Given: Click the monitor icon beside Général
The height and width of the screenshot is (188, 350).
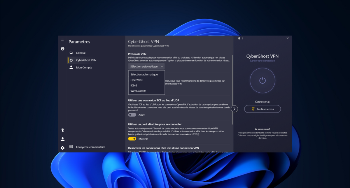Looking at the screenshot, I should coord(71,53).
